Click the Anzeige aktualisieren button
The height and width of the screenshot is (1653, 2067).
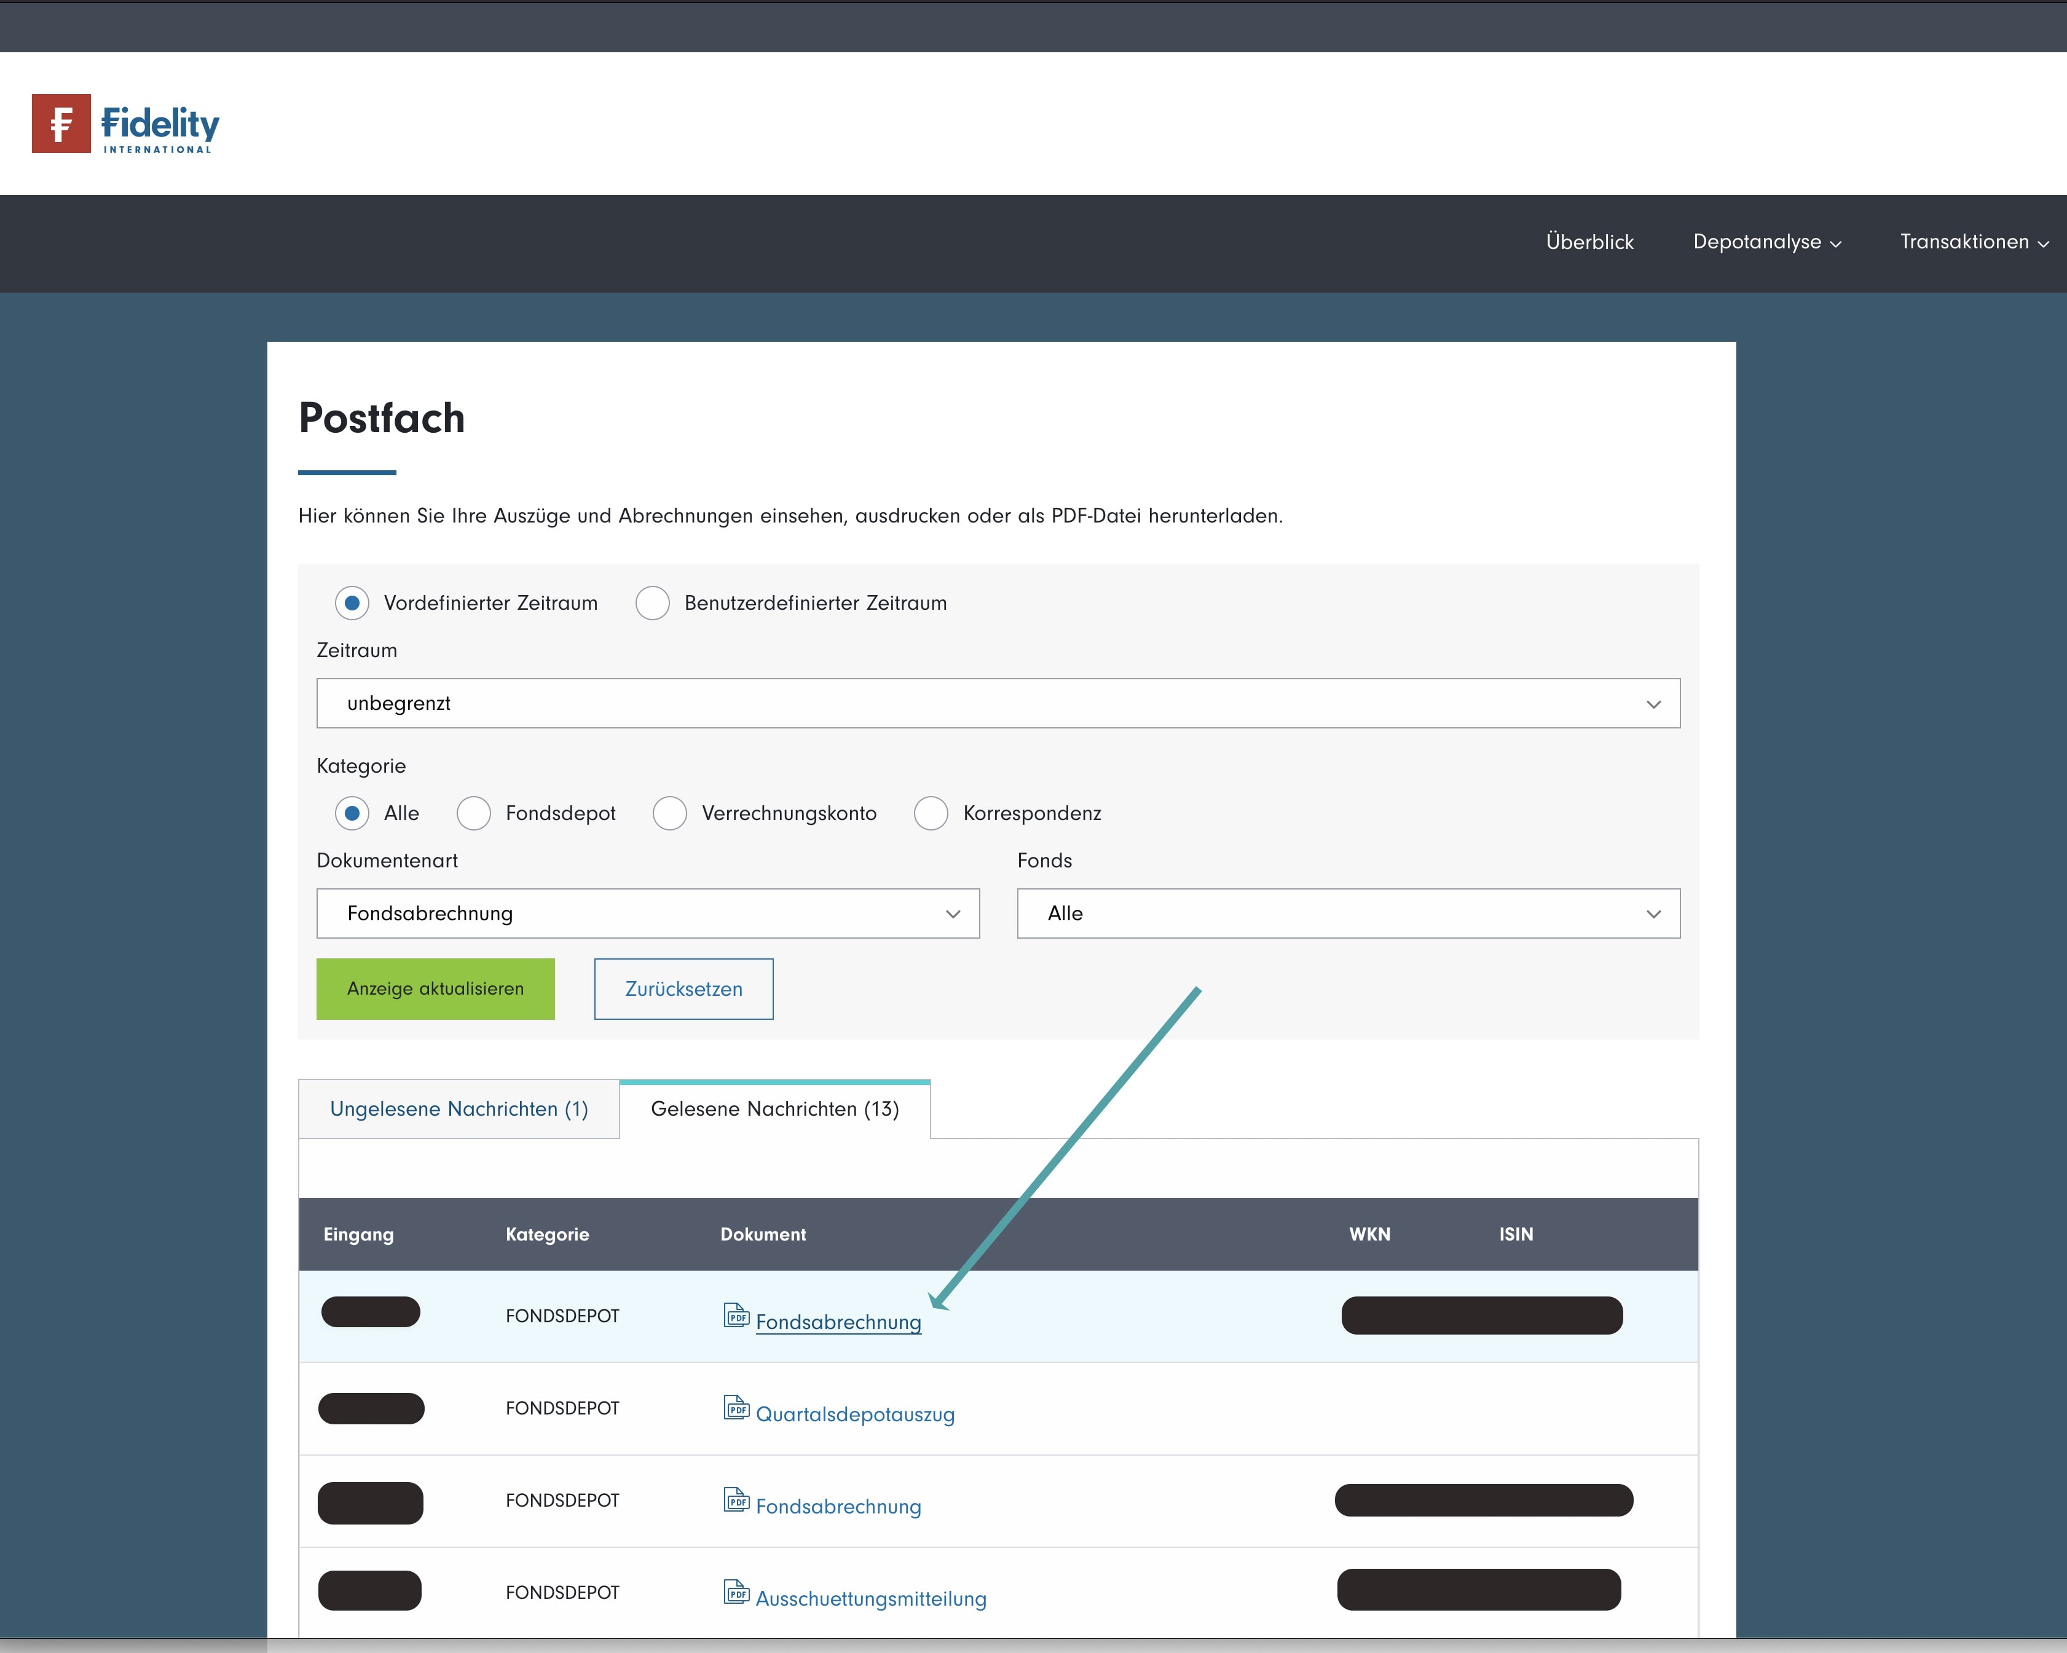tap(435, 988)
